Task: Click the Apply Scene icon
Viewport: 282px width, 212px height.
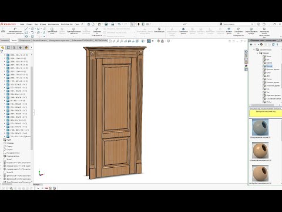Action: point(162,41)
